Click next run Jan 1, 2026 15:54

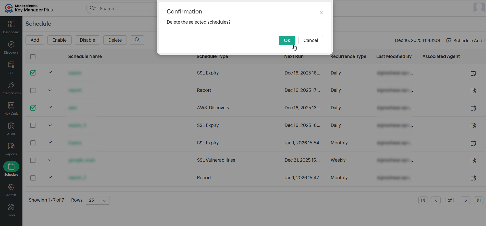click(302, 143)
